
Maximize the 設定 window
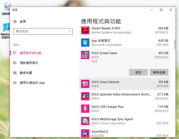(161, 10)
